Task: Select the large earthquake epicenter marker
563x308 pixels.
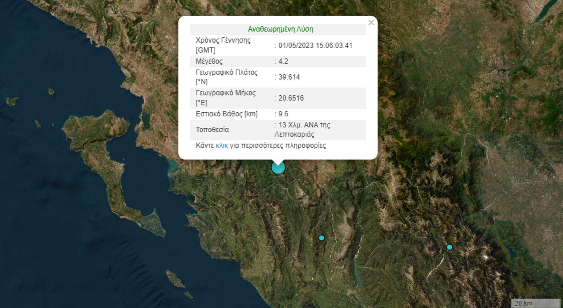Action: click(x=278, y=168)
